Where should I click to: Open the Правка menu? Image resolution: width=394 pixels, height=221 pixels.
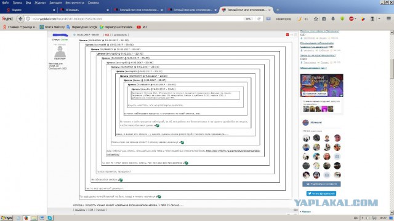17,2
